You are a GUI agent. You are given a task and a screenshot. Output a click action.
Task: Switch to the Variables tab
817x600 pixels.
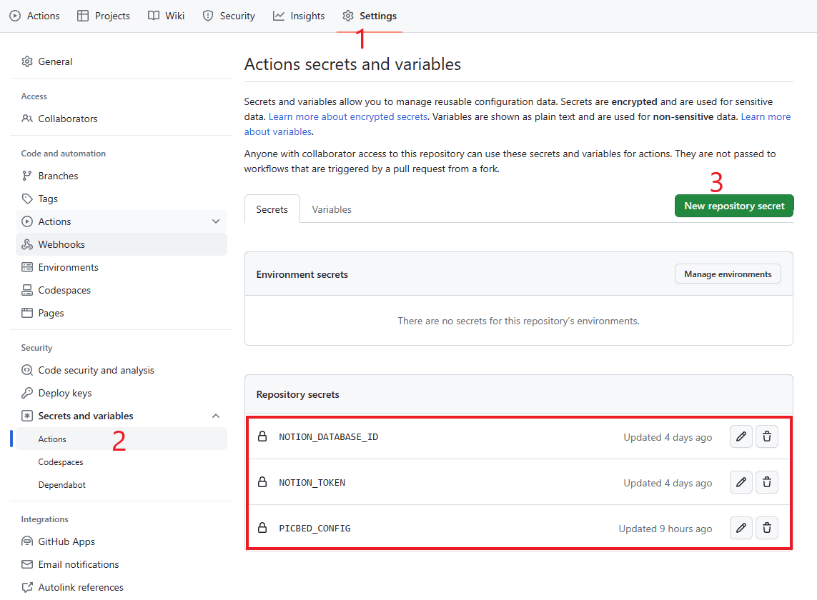point(332,209)
